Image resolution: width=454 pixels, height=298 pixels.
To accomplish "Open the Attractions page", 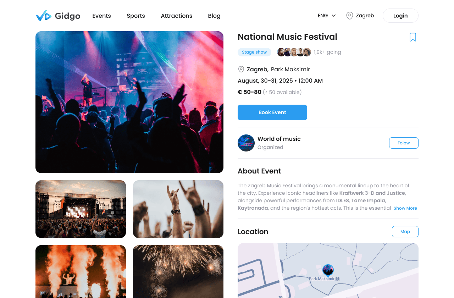I will coord(177,16).
